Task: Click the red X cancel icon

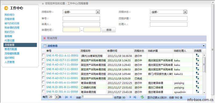Action: click(x=44, y=38)
